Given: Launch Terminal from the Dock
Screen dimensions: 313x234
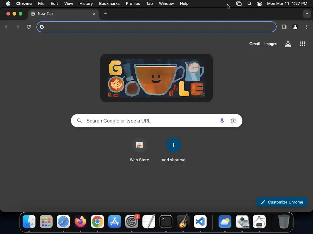Looking at the screenshot, I should pyautogui.click(x=166, y=222).
